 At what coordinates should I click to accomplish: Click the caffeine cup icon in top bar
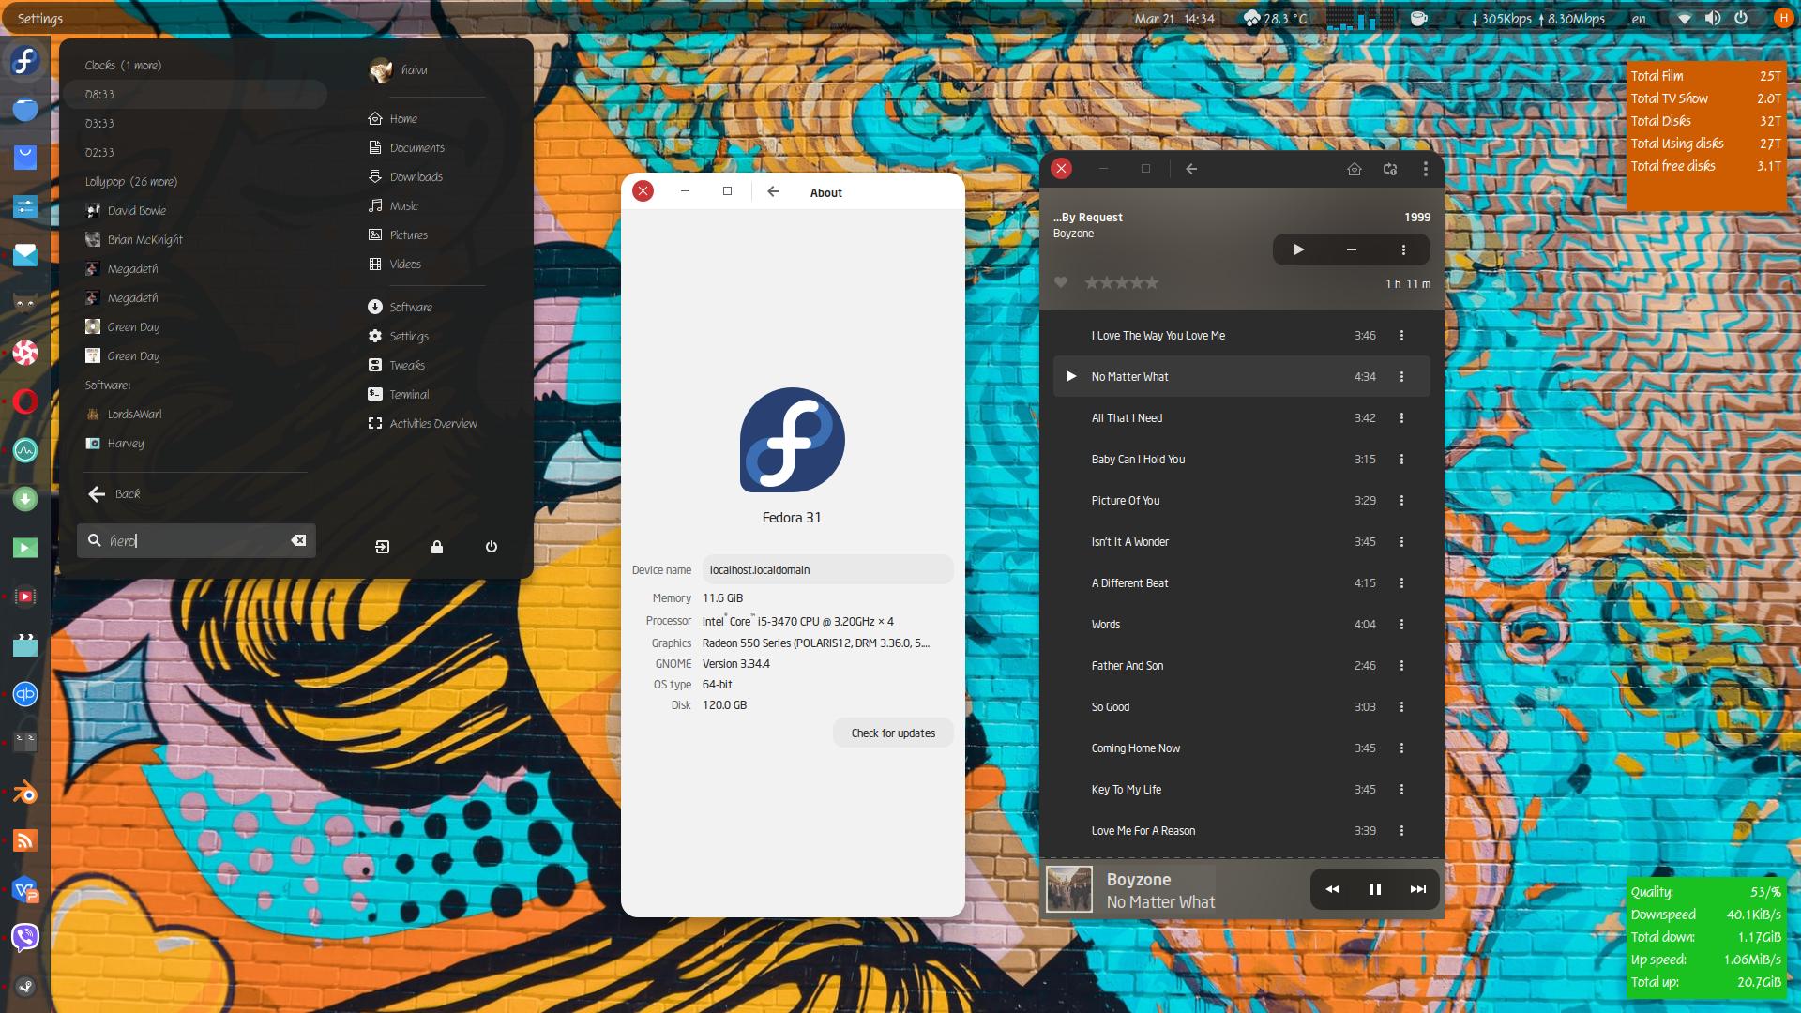[x=1418, y=18]
